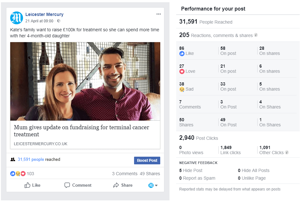The width and height of the screenshot is (301, 202).
Task: Click the Share button under the post
Action: click(x=123, y=185)
